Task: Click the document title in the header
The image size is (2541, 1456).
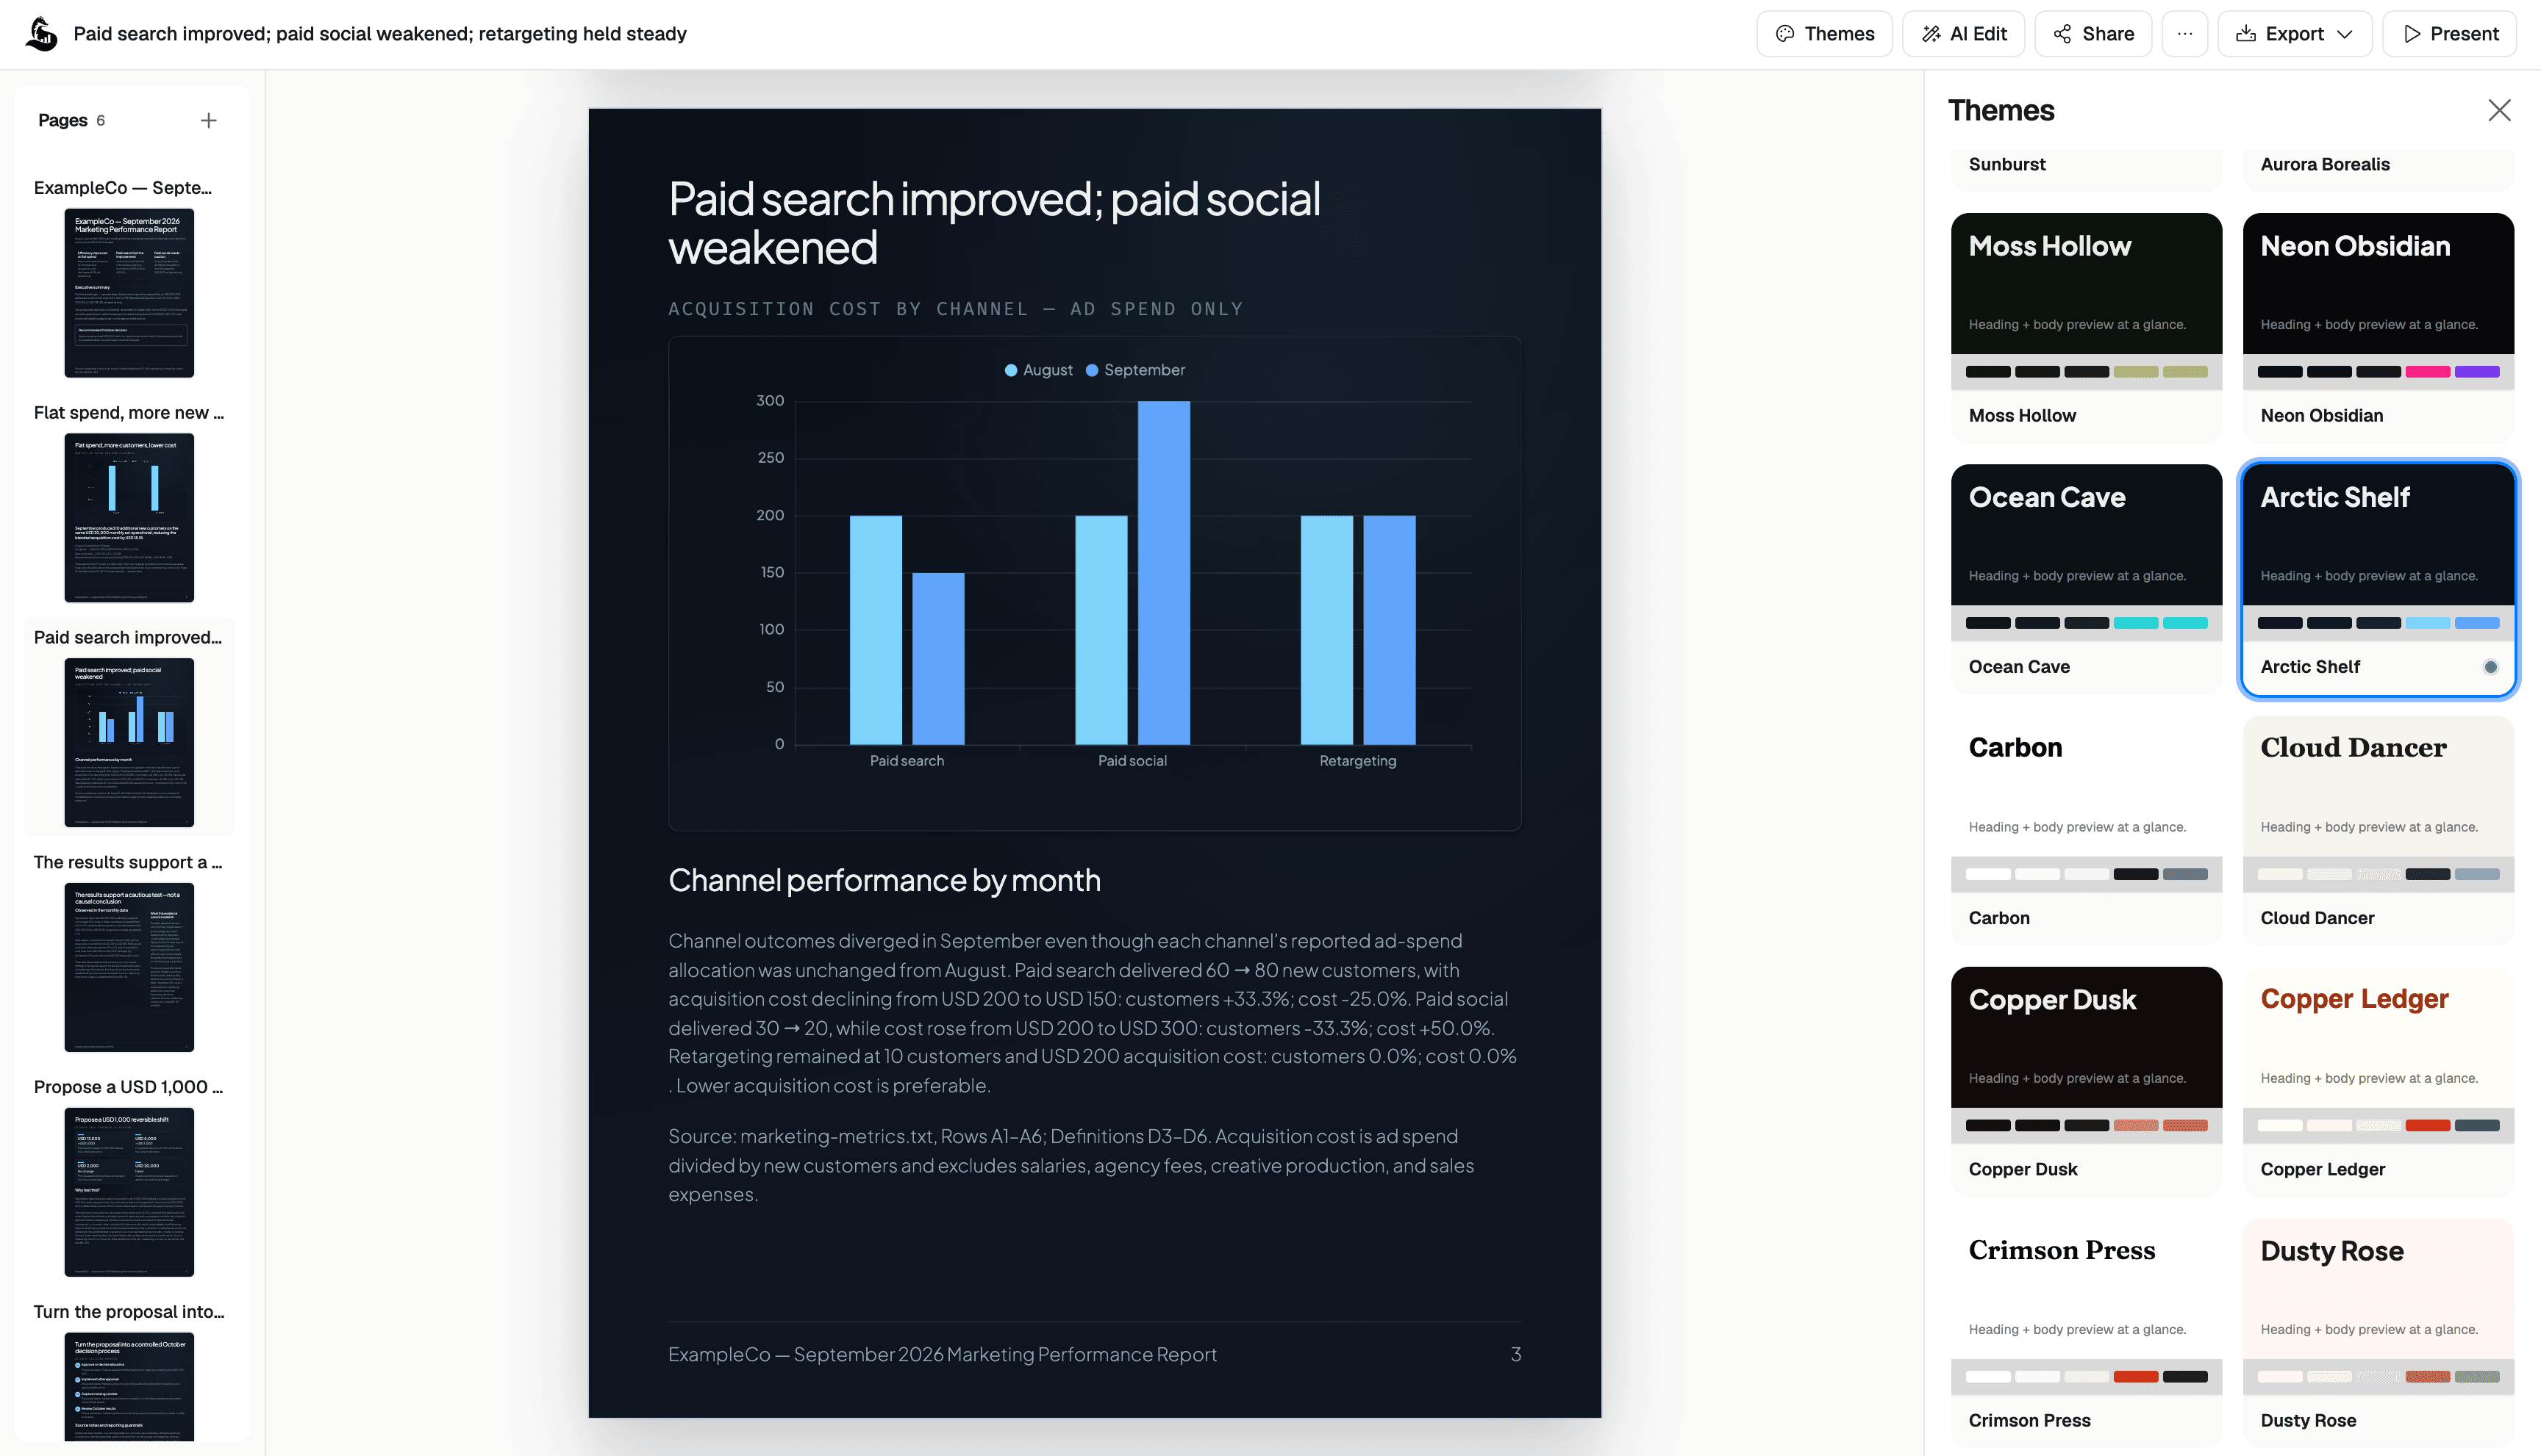Action: pos(380,34)
